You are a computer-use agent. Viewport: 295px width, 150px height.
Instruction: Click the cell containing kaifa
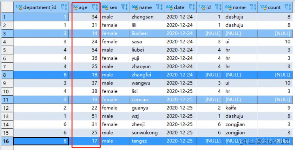(x=241, y=108)
